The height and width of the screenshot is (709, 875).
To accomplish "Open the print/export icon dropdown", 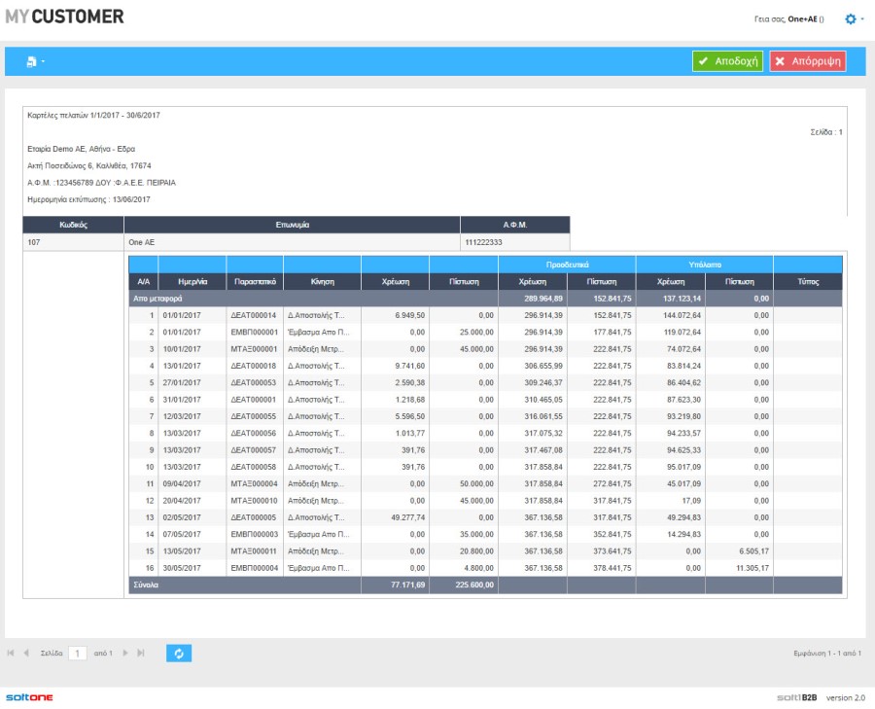I will 35,61.
